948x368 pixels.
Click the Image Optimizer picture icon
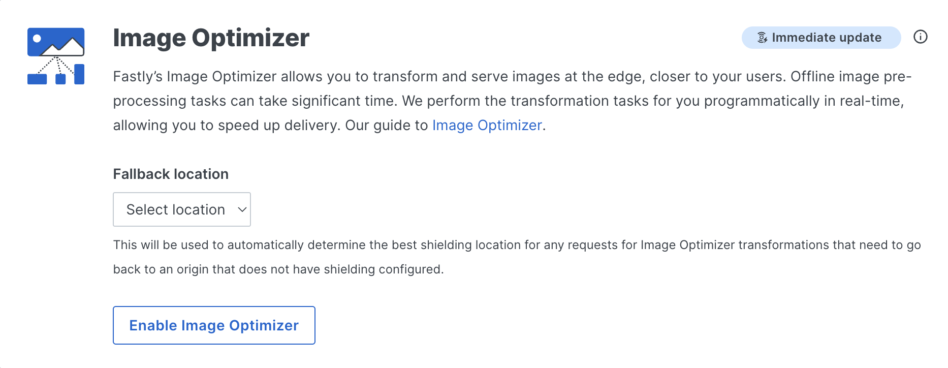coord(56,56)
